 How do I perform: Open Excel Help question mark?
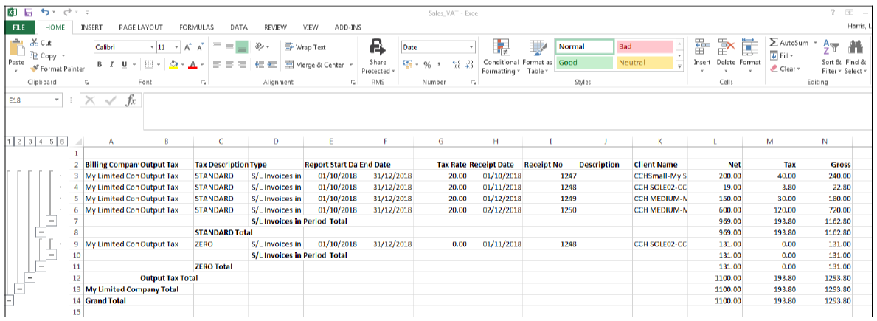[x=833, y=12]
